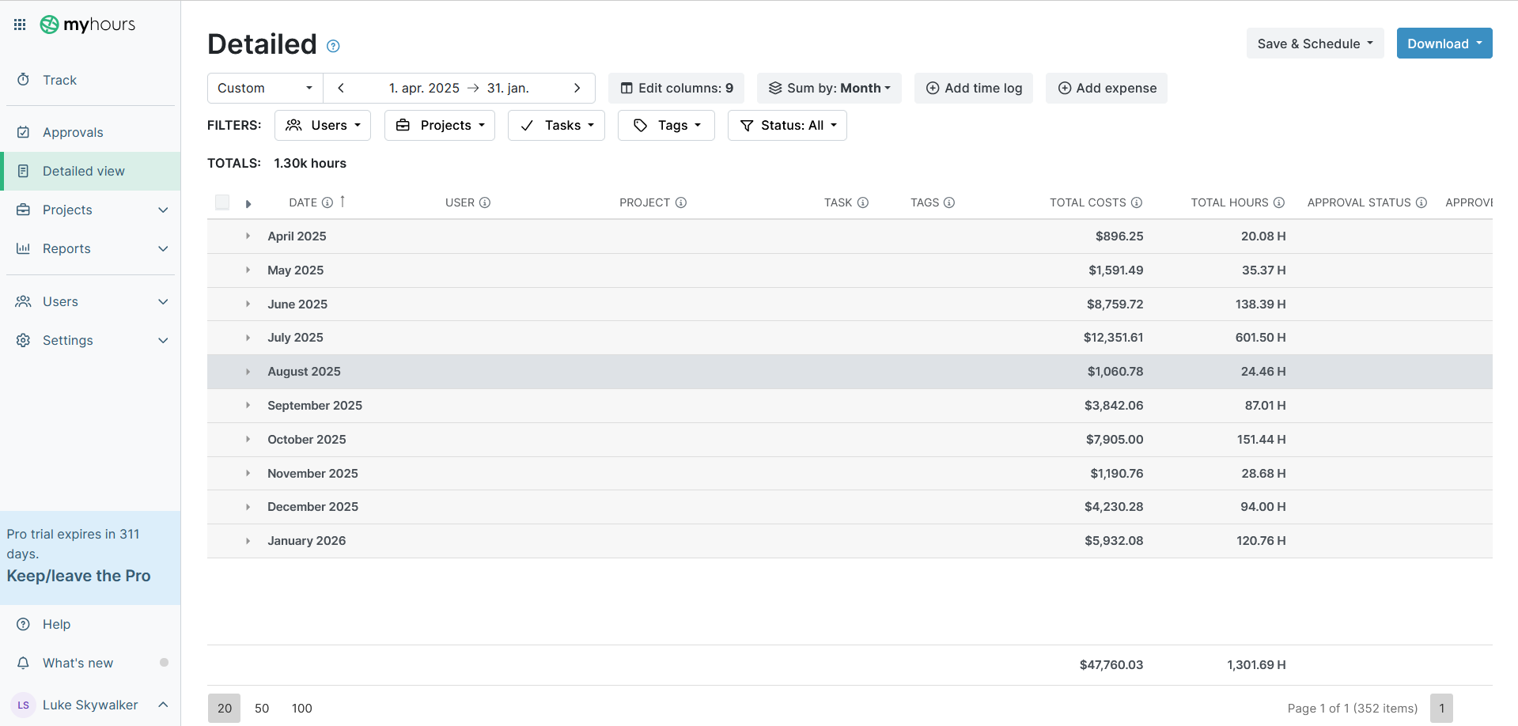Expand Settings sidebar chevron
Image resolution: width=1518 pixels, height=726 pixels.
163,340
